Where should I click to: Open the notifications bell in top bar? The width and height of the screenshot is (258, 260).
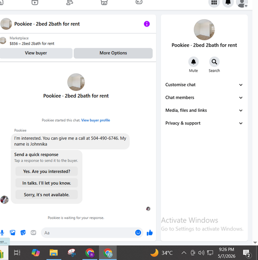[x=228, y=3]
